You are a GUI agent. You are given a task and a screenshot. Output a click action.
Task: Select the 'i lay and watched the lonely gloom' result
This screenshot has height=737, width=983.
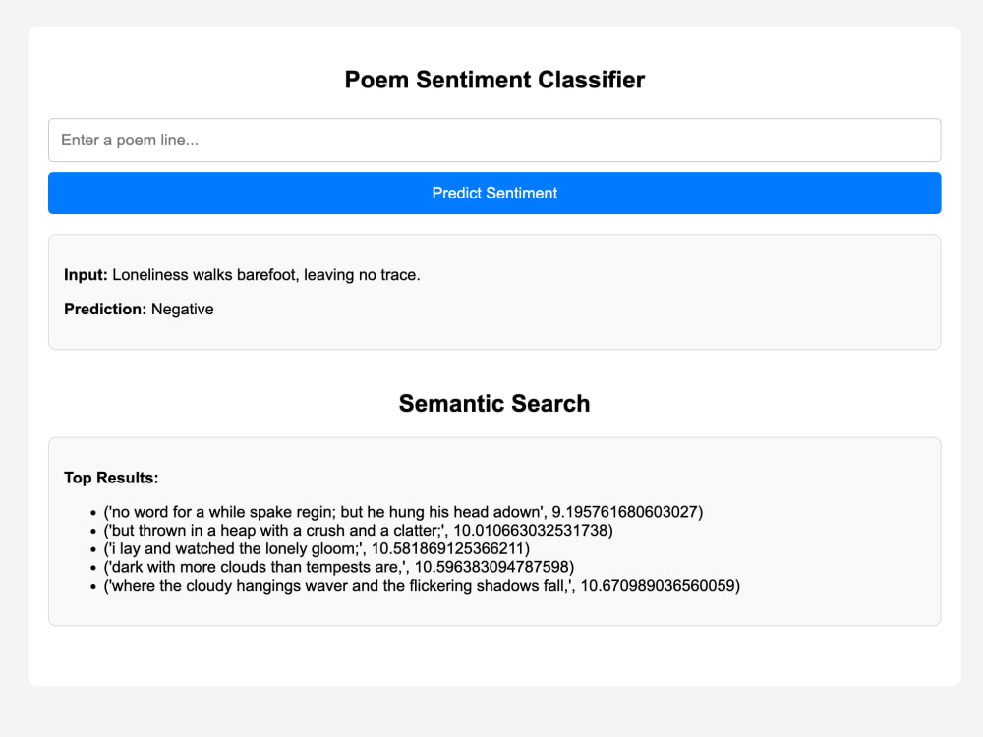pos(317,548)
